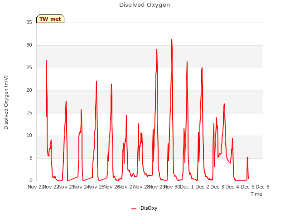
Task: Click the Dec 4 x-axis label
Action: click(232, 187)
